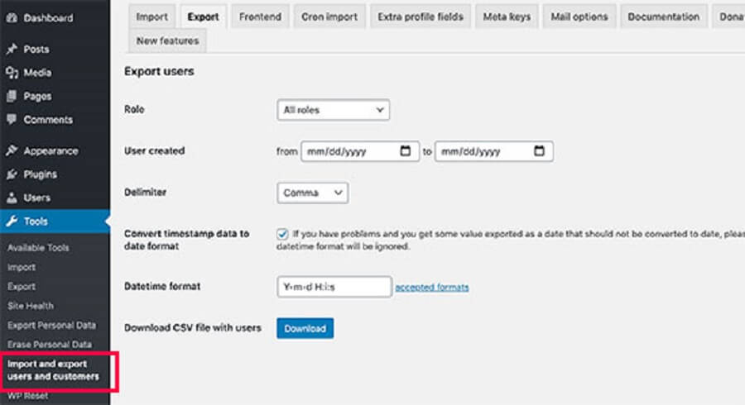This screenshot has height=405, width=745.
Task: Open calendar picker for the 'to' date
Action: 539,150
